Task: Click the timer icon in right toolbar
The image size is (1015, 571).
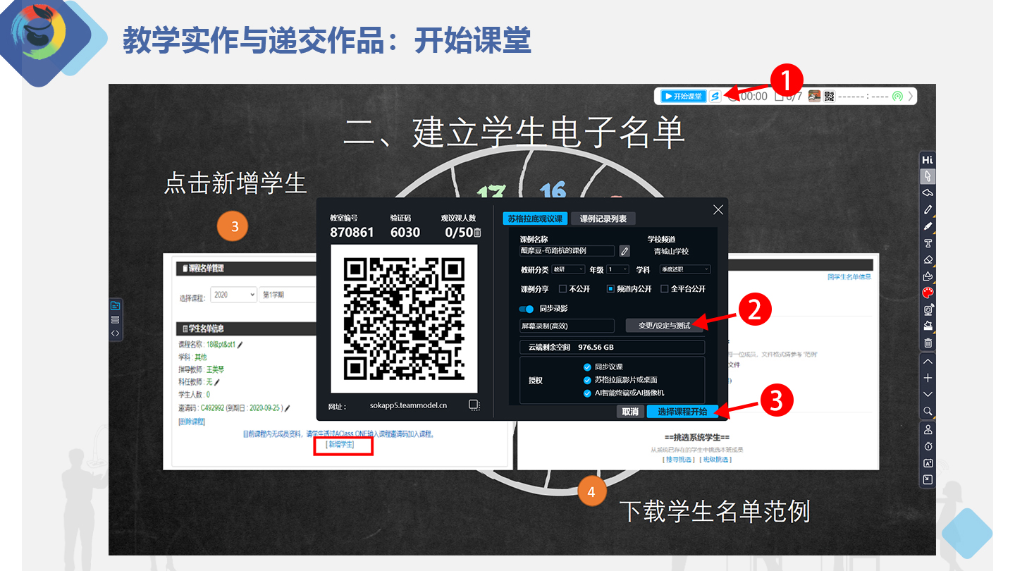Action: point(928,446)
